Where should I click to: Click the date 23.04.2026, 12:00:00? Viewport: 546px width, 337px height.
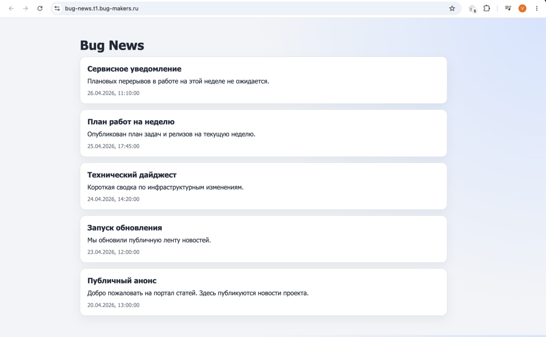tap(113, 252)
